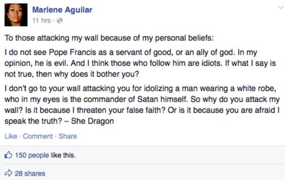285x180 pixels.
Task: Click the share arrow icon
Action: pyautogui.click(x=9, y=173)
